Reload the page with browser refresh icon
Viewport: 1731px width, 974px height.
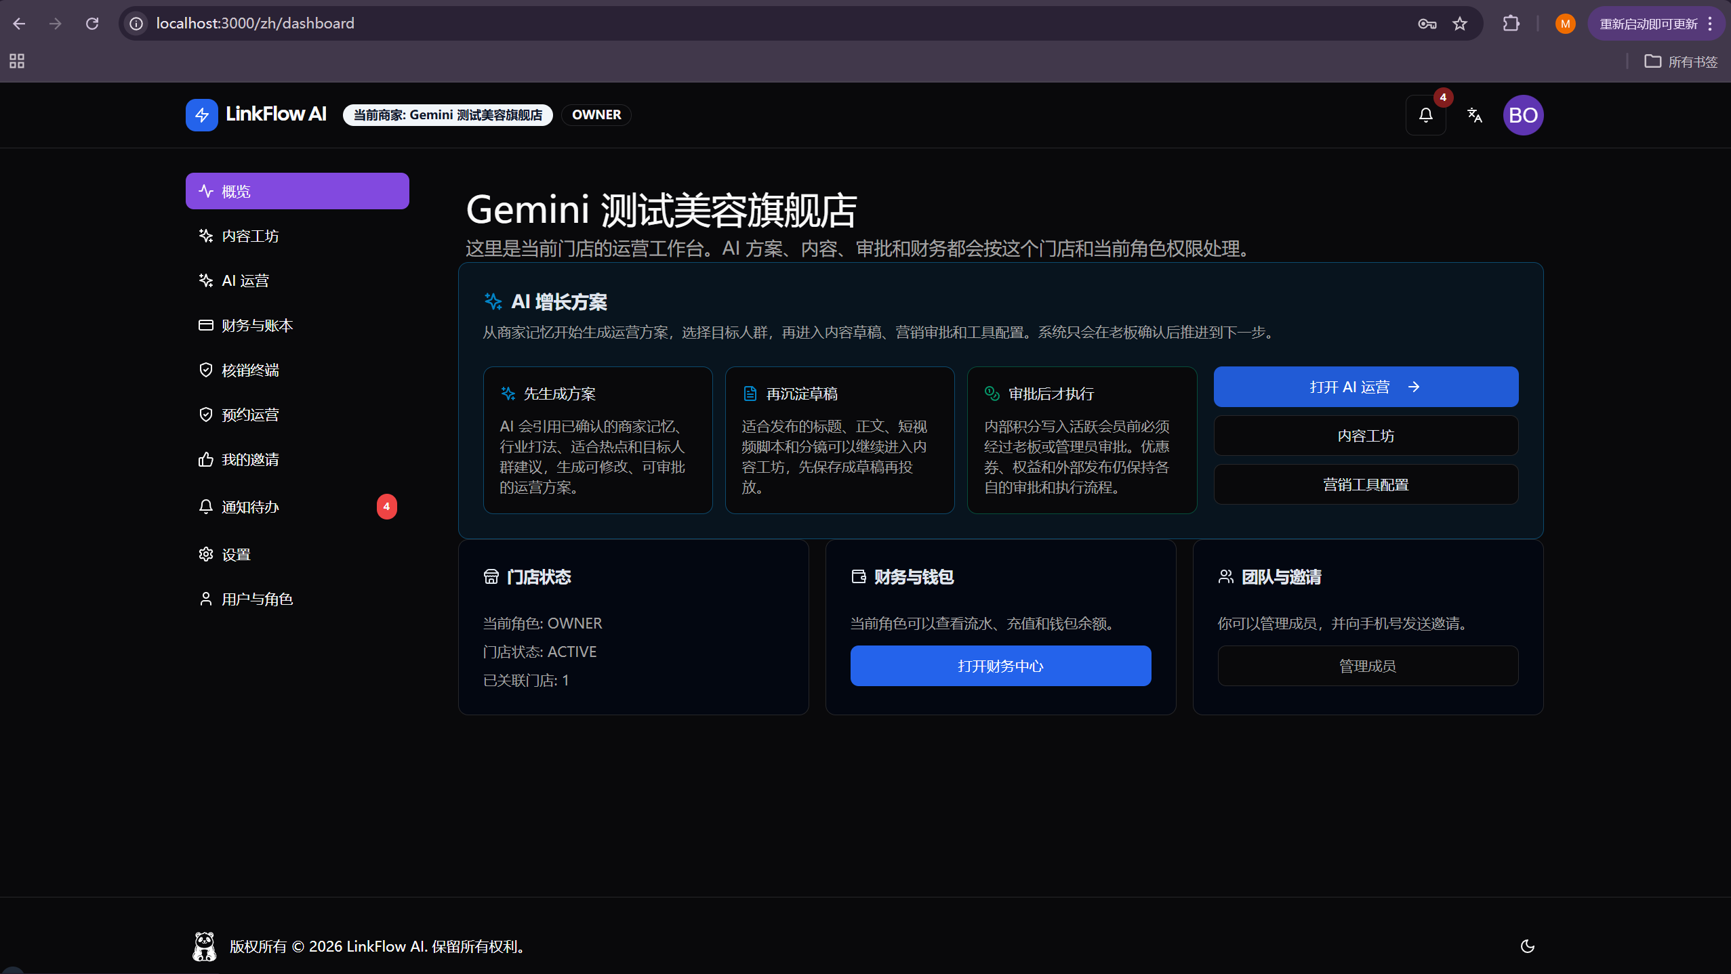tap(92, 24)
